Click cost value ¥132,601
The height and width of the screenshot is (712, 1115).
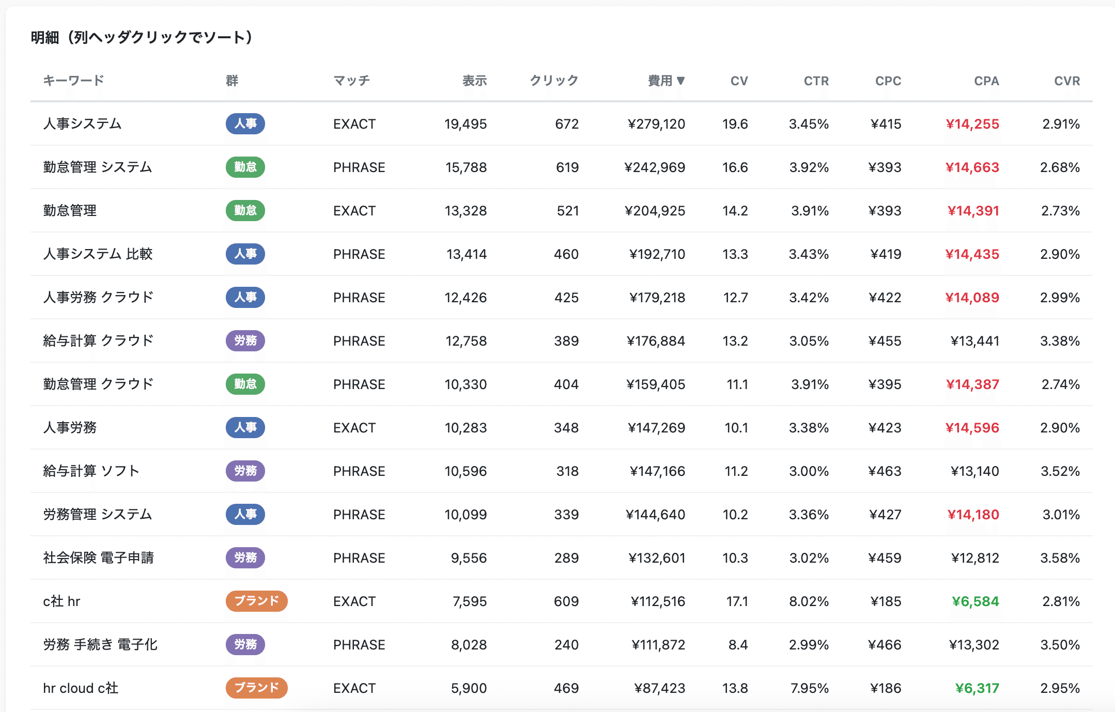(x=657, y=558)
